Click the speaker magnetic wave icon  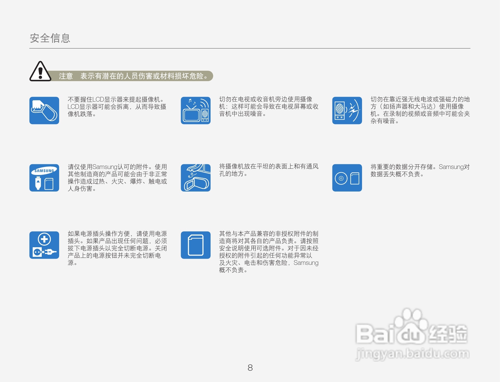(347, 110)
